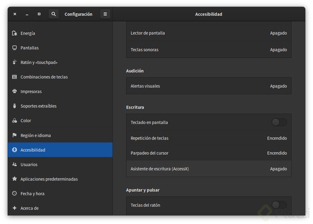
Task: Click the Apagado value for Lector de pantalla
Action: [x=278, y=33]
